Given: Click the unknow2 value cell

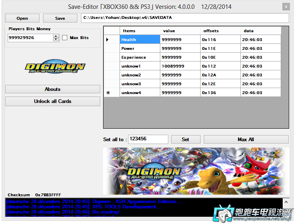Looking at the screenshot, I should pyautogui.click(x=180, y=75).
